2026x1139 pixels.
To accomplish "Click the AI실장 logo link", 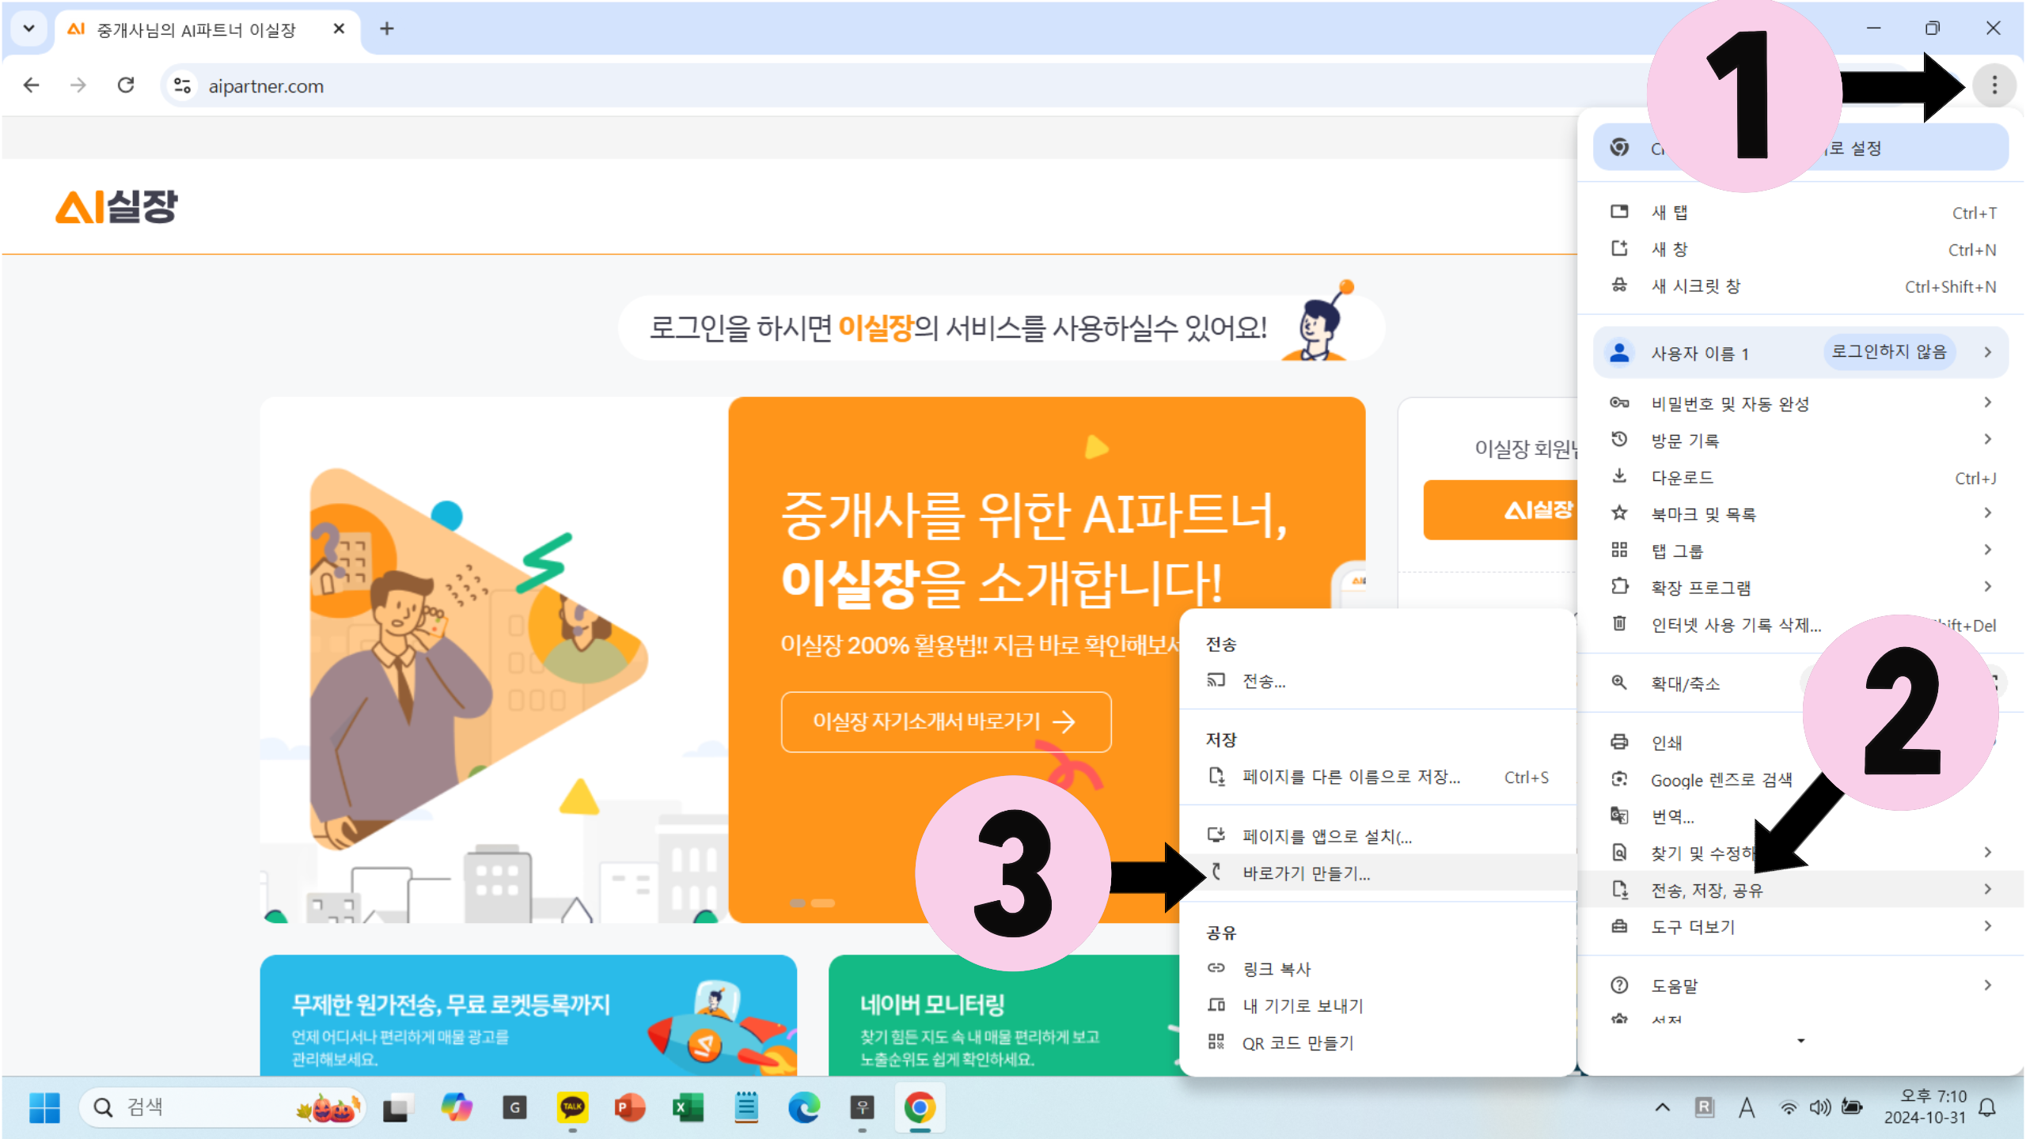I will (117, 206).
